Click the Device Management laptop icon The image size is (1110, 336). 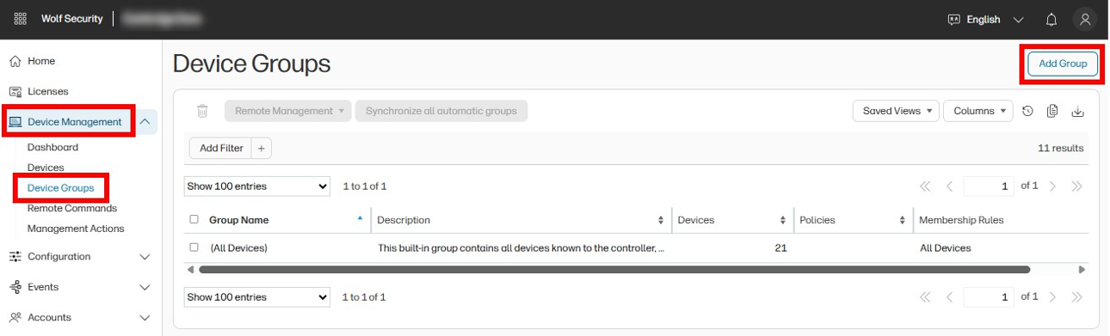pos(15,122)
